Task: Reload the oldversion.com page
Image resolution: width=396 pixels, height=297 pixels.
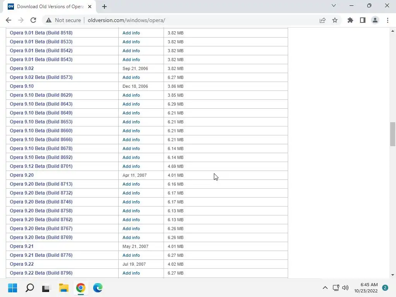Action: tap(33, 20)
